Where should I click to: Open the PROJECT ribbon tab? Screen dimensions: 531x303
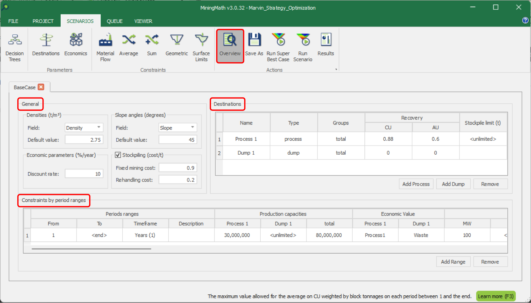pos(43,21)
